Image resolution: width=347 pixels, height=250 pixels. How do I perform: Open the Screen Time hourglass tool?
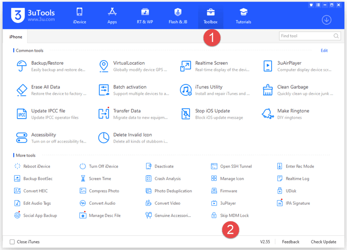point(96,179)
